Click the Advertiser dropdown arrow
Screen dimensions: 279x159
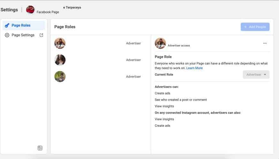265,75
